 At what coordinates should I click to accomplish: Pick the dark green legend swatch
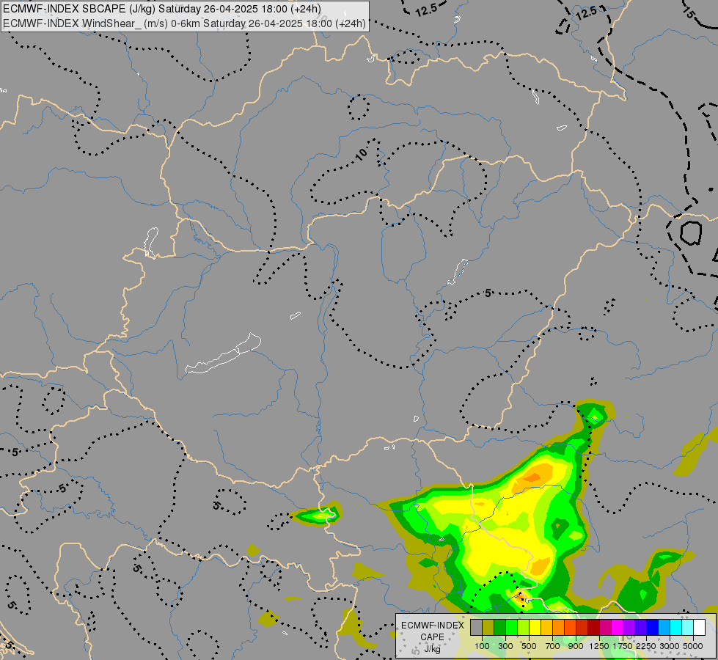point(500,628)
